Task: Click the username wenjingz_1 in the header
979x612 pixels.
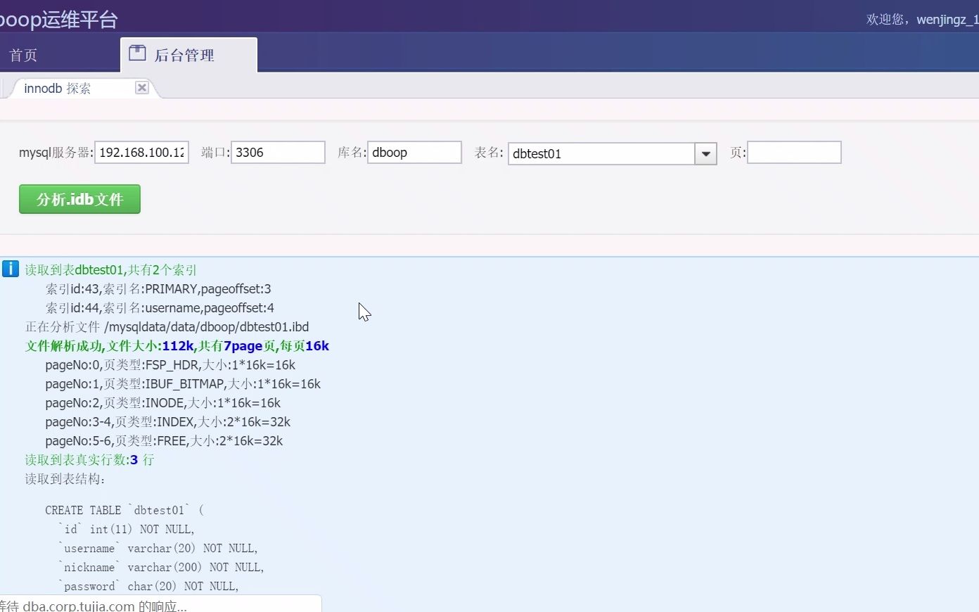Action: [x=946, y=19]
